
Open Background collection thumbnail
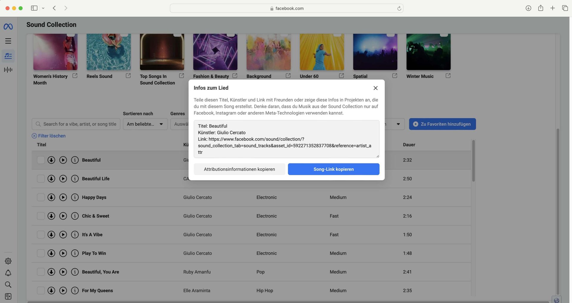(x=268, y=52)
